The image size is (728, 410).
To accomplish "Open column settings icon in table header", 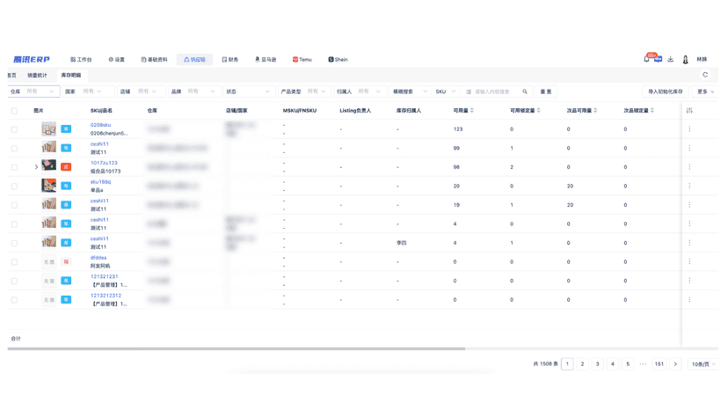I will click(689, 111).
